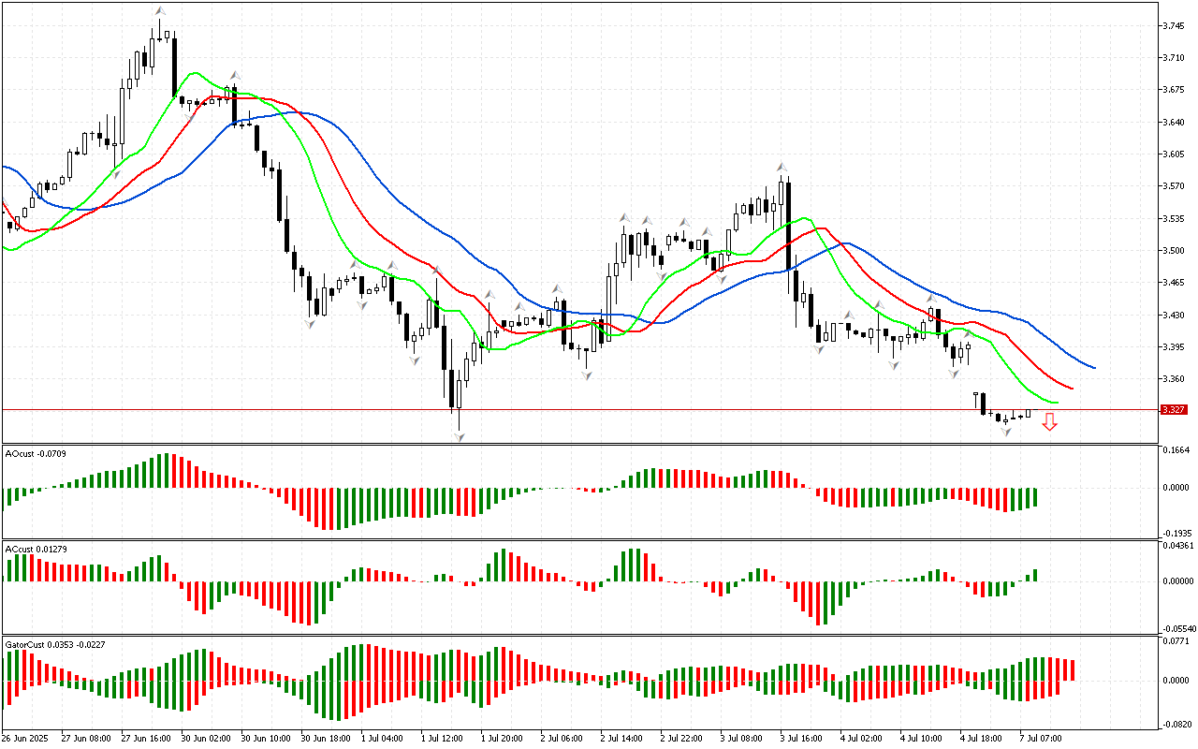Click the up fractal above the 3 Jul peak

pos(782,167)
